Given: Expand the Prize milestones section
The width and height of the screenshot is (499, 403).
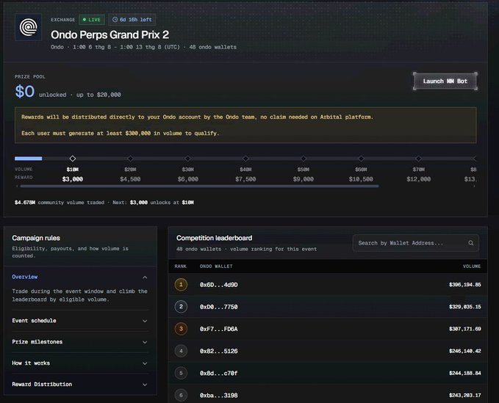Looking at the screenshot, I should [80, 342].
